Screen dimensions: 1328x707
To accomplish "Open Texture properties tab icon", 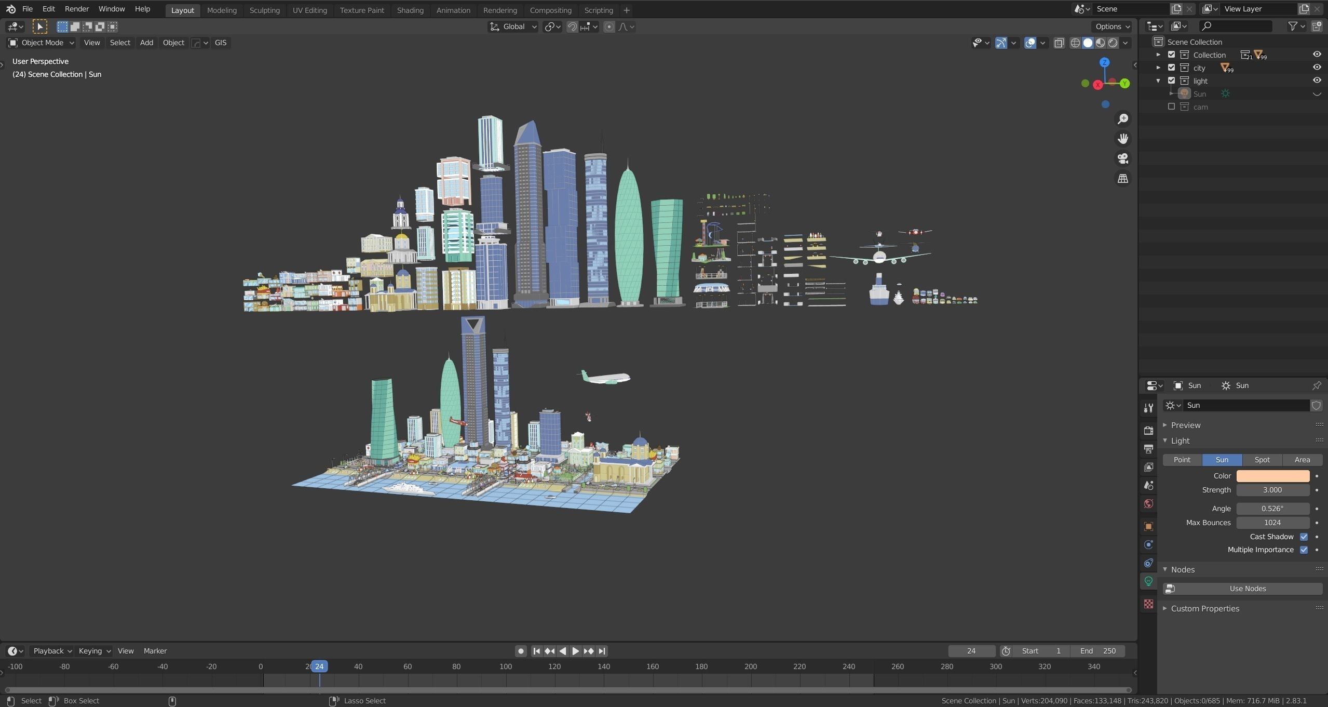I will click(x=1148, y=604).
